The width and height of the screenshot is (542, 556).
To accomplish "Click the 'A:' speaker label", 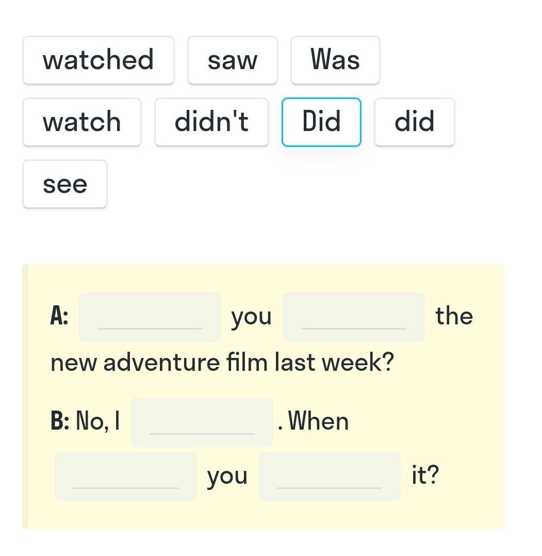I will [x=59, y=316].
